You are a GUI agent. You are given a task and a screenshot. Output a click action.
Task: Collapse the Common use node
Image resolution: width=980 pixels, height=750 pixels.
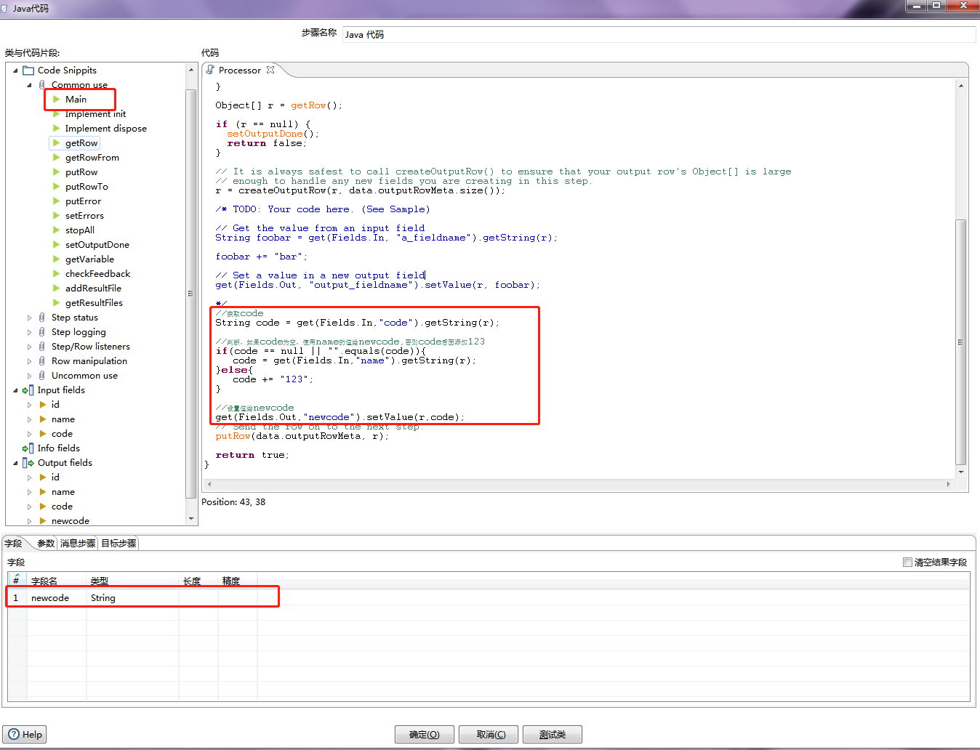[x=29, y=85]
